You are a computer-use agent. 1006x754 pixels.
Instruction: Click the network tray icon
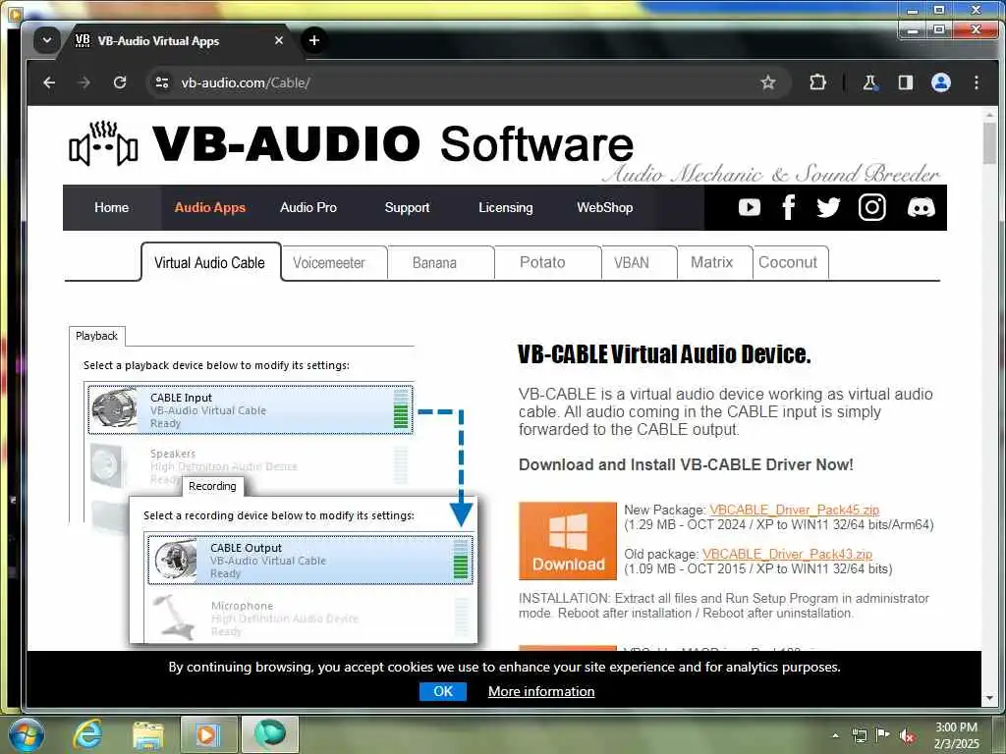859,735
